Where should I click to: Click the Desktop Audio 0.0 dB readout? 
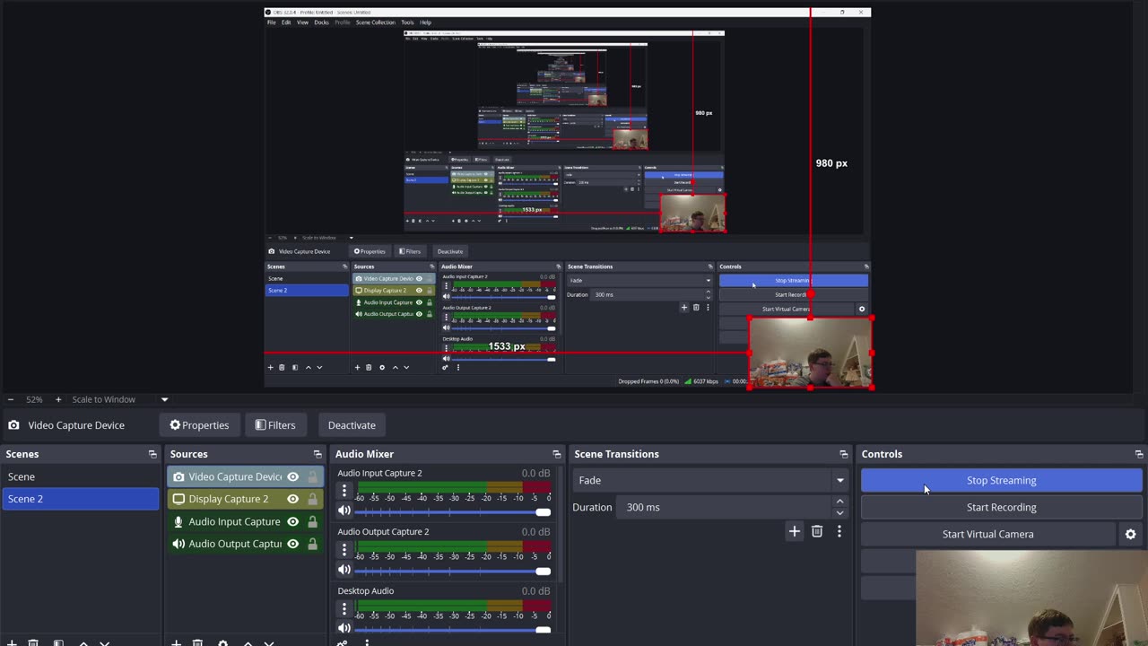(535, 590)
